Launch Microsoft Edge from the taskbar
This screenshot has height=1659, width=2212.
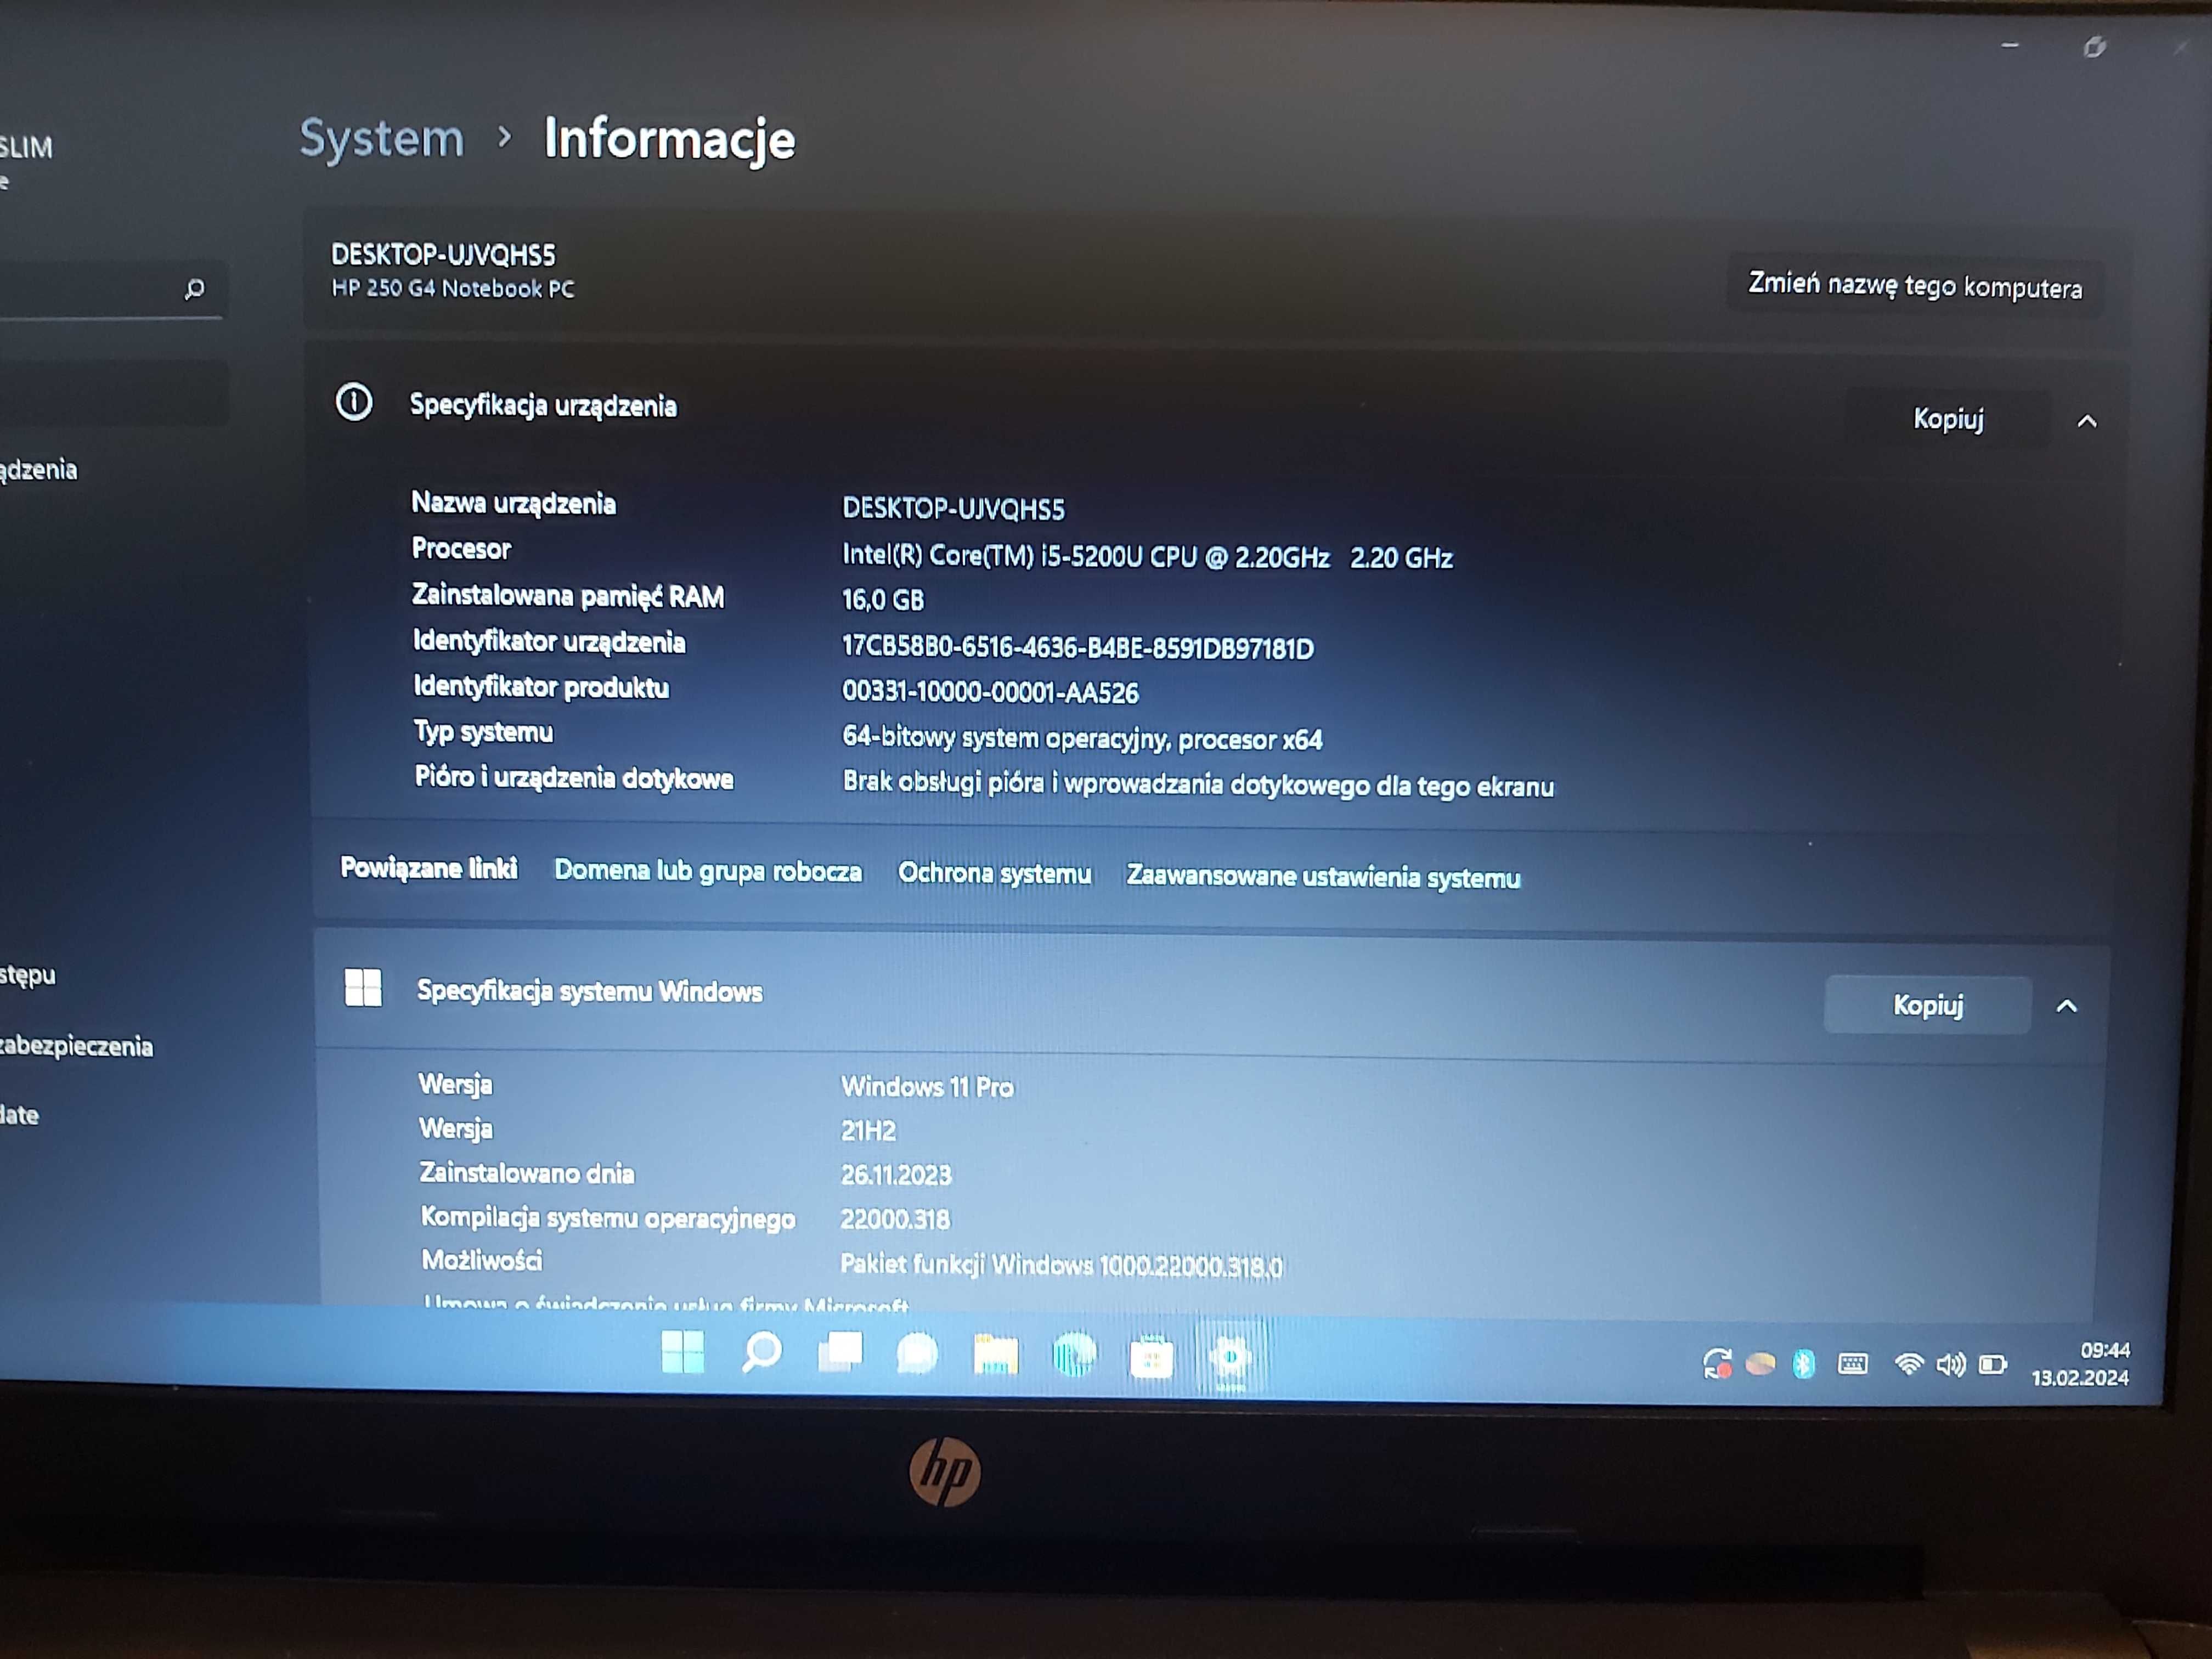(x=1074, y=1356)
